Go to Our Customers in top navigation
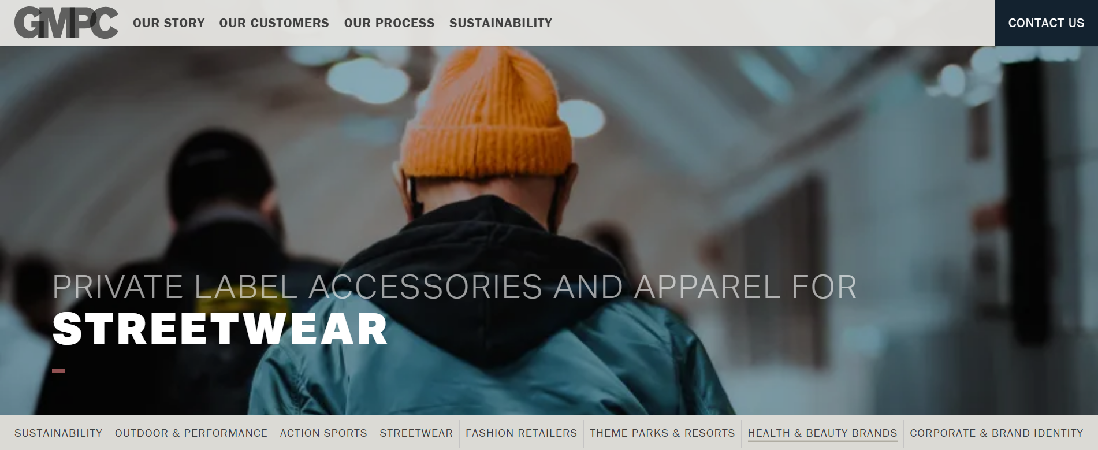 [x=274, y=23]
